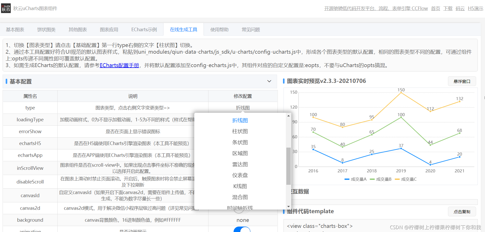
Task: Collapse the 基本配置 section chevron
Action: pos(269,81)
